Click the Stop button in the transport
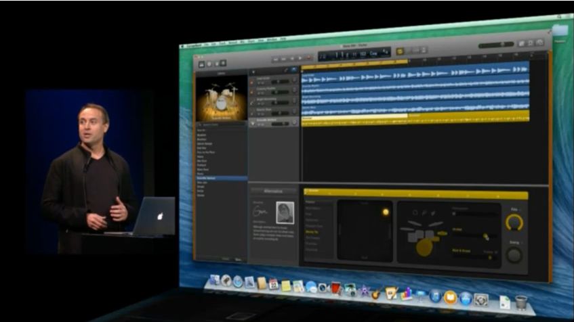 click(292, 58)
